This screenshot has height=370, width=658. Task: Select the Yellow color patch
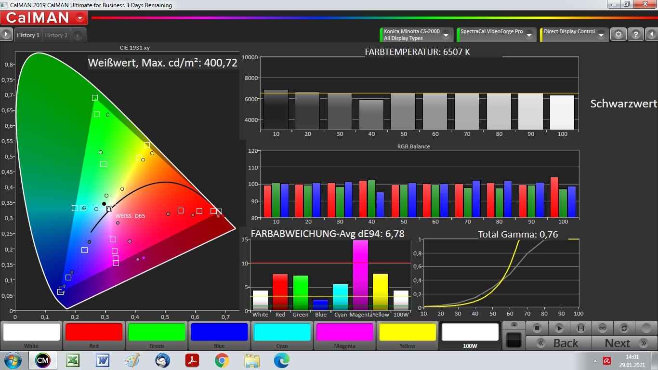click(407, 335)
